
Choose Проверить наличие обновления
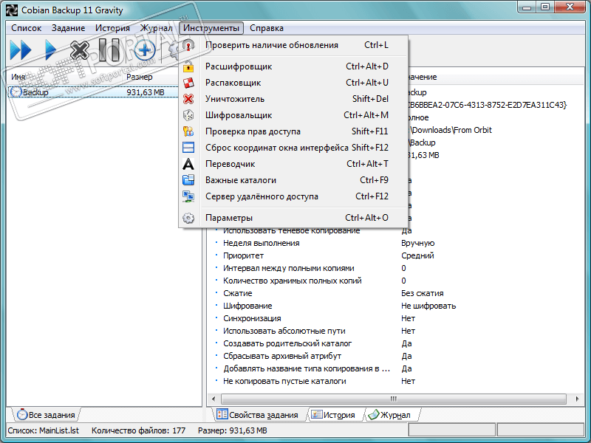point(293,45)
